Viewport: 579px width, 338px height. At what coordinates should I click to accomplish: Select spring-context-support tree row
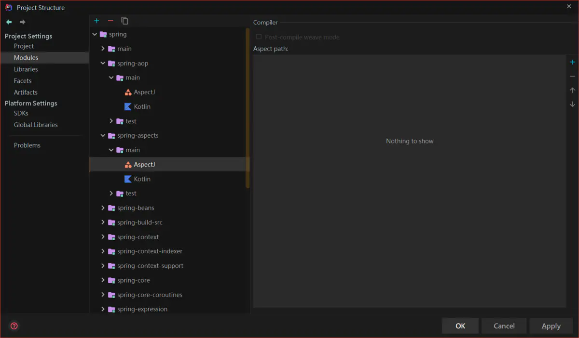[x=170, y=266]
